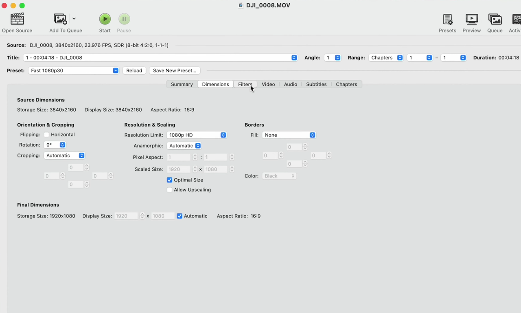Open the Add To Queue dropdown arrow

(x=74, y=19)
